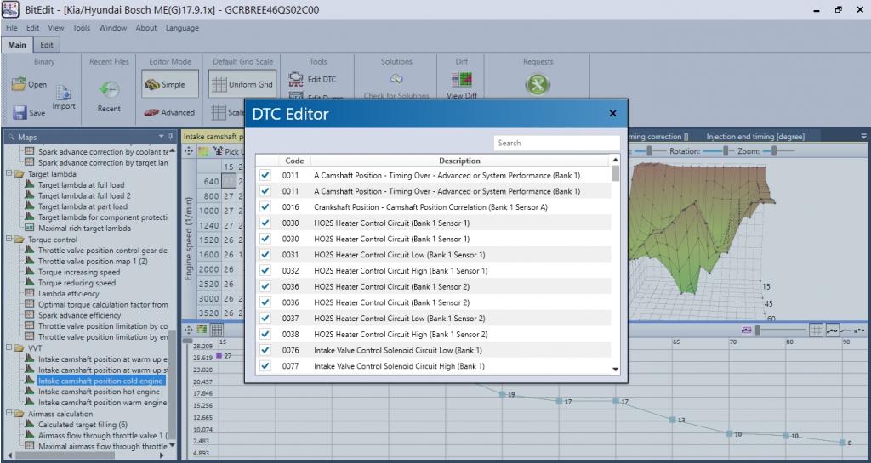Collapse the Airmass calculation folder
The height and width of the screenshot is (463, 871).
pyautogui.click(x=9, y=414)
